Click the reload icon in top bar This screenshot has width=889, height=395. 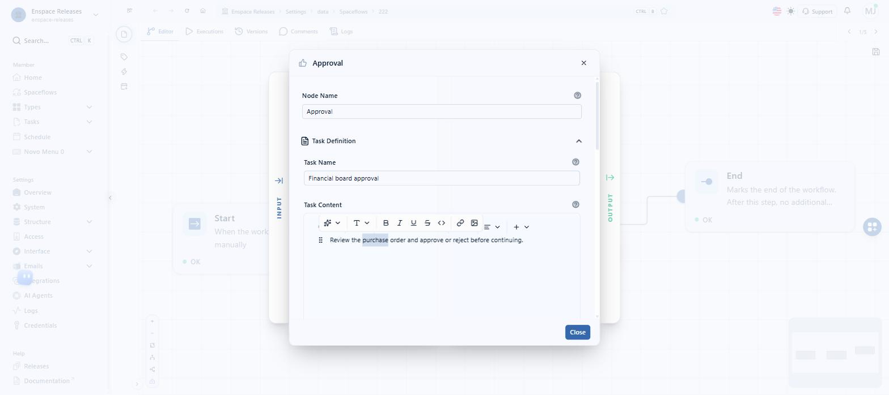click(x=187, y=11)
